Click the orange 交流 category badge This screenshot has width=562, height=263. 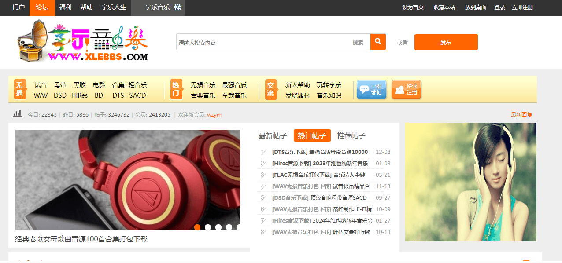270,90
